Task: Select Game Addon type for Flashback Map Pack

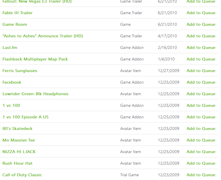Action: tap(132, 59)
